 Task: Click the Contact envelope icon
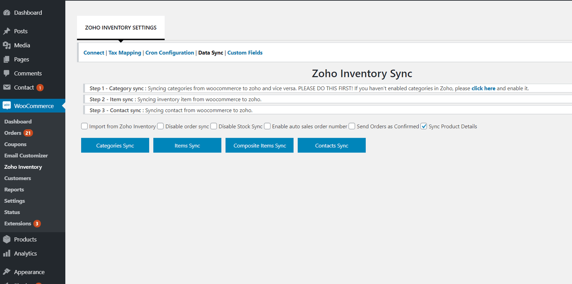6,87
